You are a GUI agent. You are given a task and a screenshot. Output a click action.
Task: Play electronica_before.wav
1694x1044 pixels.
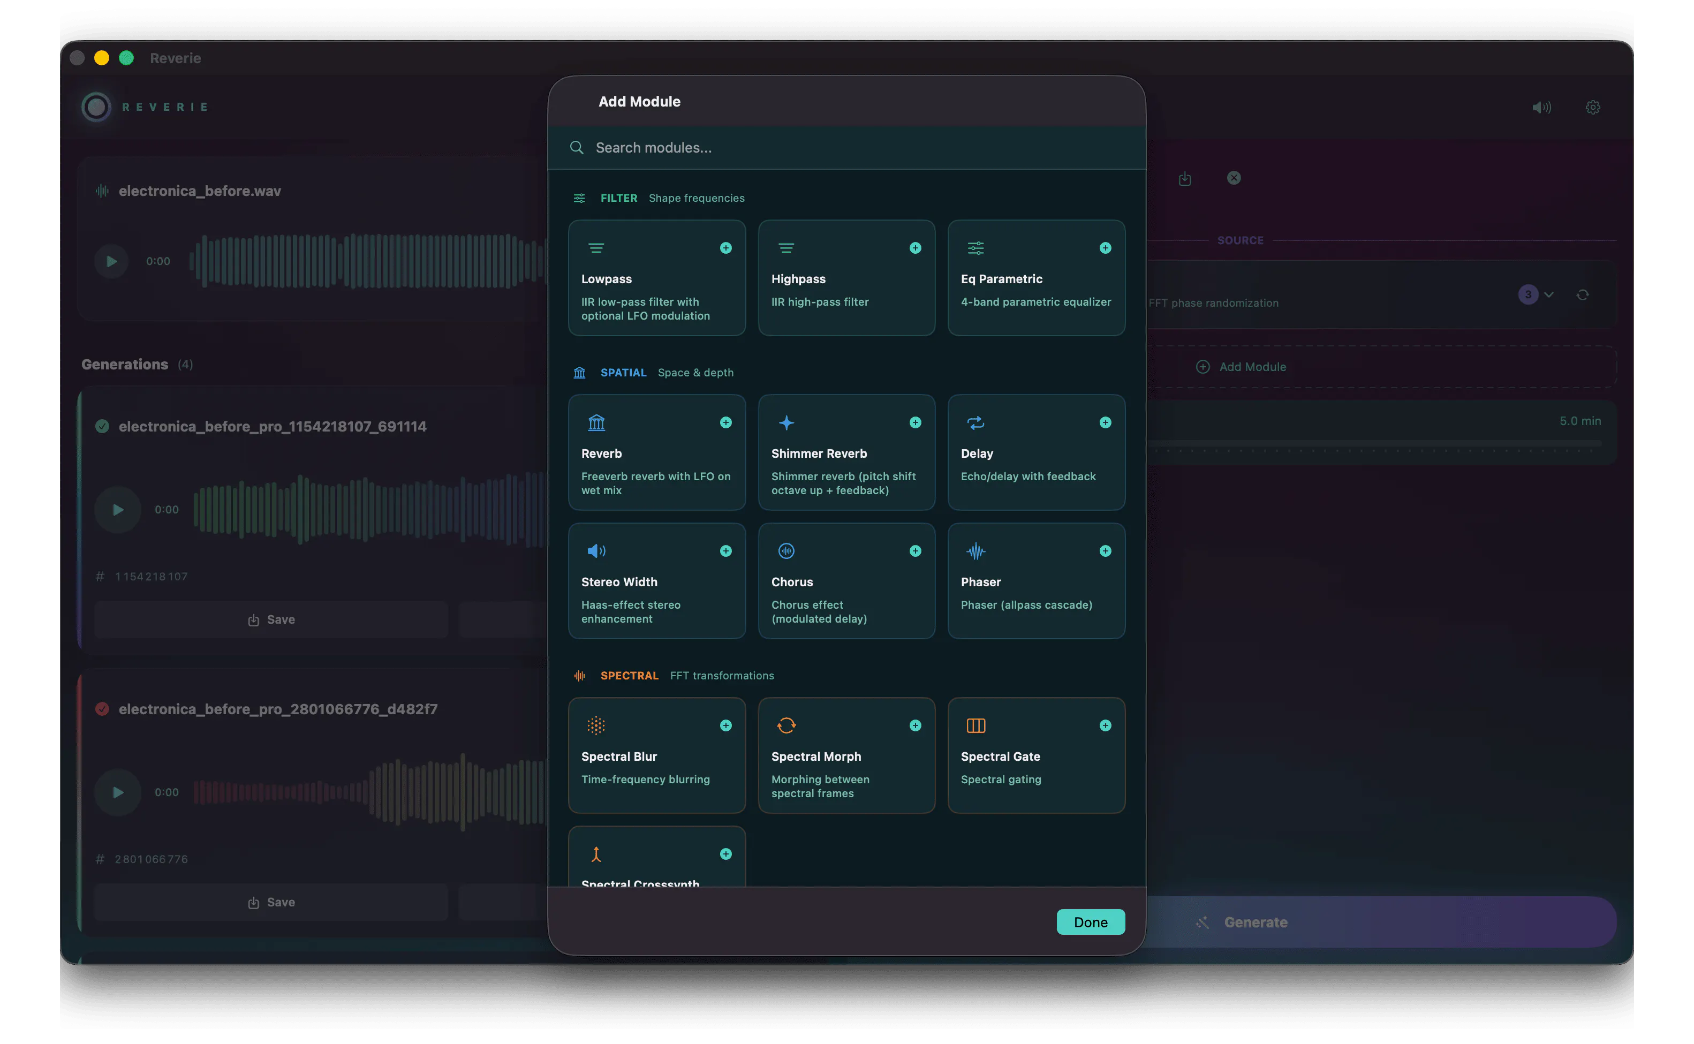[x=111, y=261]
